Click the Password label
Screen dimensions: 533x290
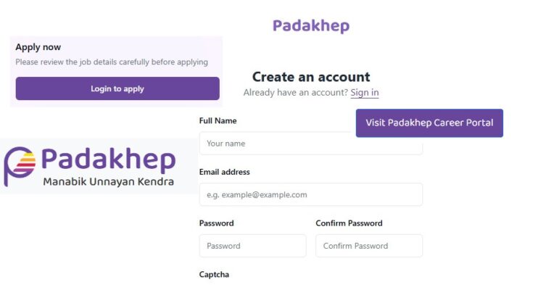(217, 223)
